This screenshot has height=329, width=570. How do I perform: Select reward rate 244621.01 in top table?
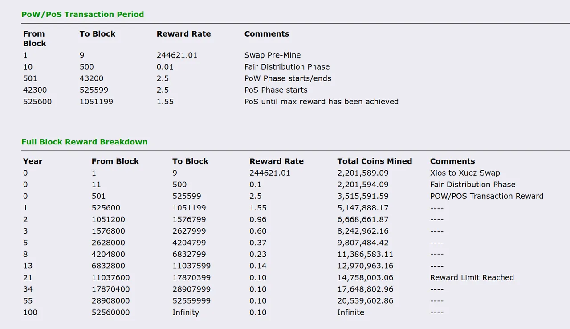[x=177, y=55]
